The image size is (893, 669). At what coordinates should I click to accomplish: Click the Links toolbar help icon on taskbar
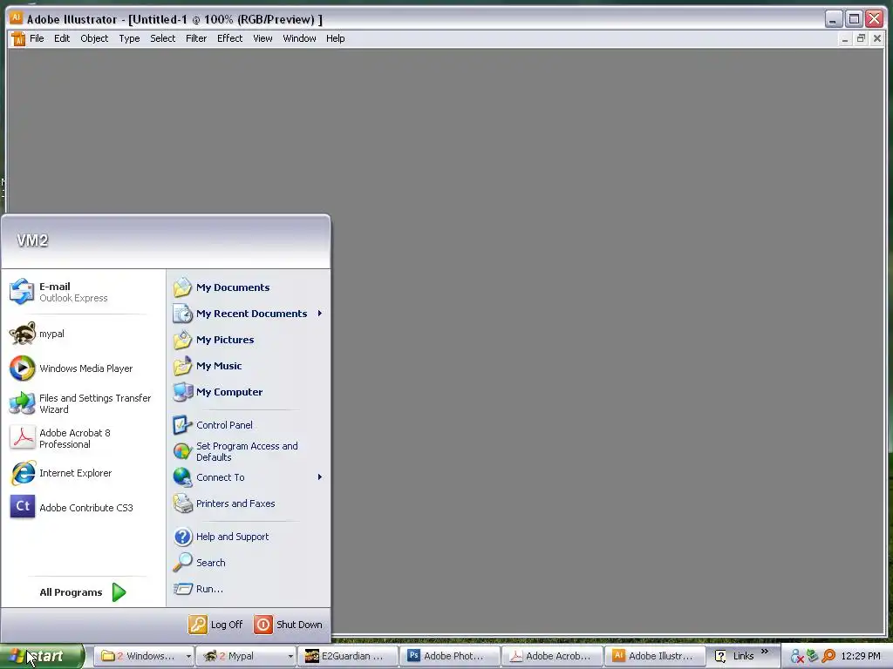click(719, 656)
